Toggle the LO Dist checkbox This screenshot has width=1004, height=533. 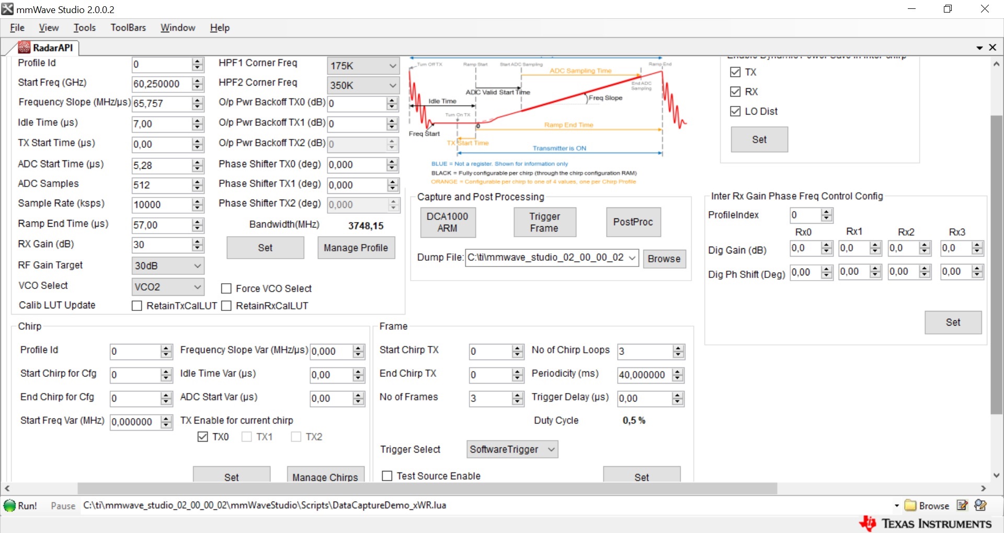735,111
